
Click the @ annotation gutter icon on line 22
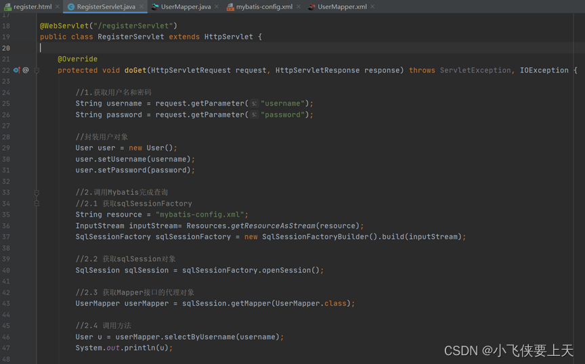tap(25, 70)
